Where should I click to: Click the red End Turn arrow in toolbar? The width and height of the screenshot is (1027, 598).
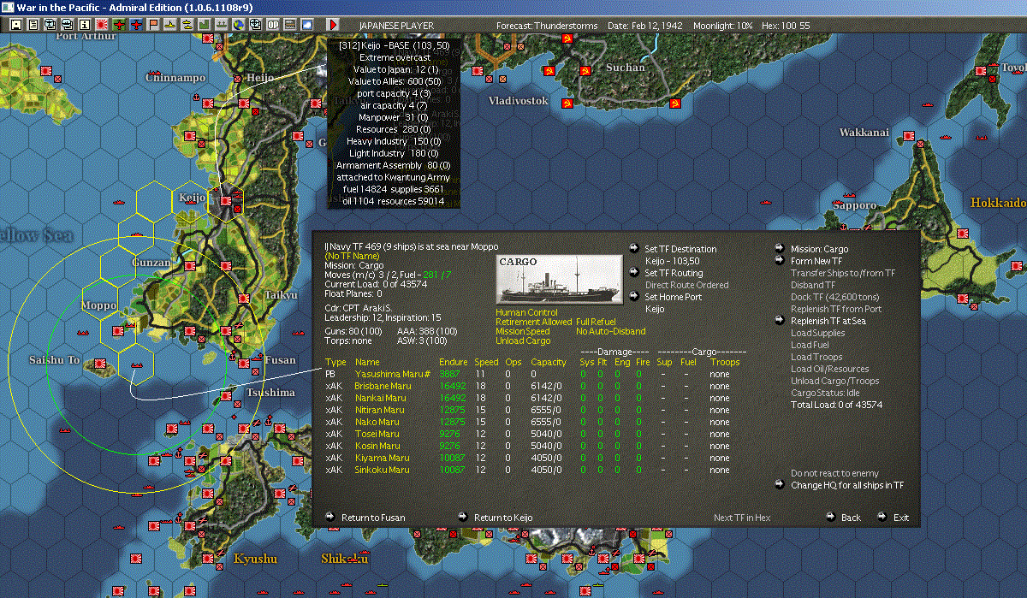point(333,25)
